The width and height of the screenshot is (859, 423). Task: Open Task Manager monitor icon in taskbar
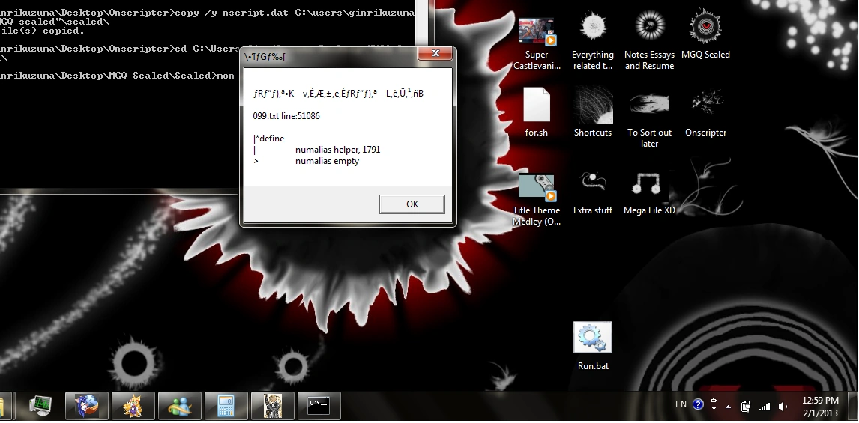[41, 406]
